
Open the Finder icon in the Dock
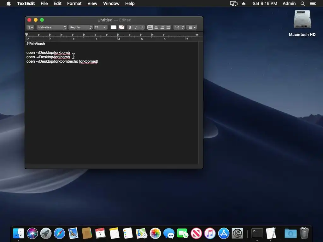[x=18, y=233]
